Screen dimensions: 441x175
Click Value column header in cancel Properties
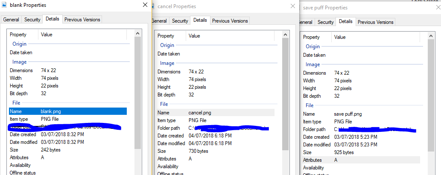click(194, 36)
